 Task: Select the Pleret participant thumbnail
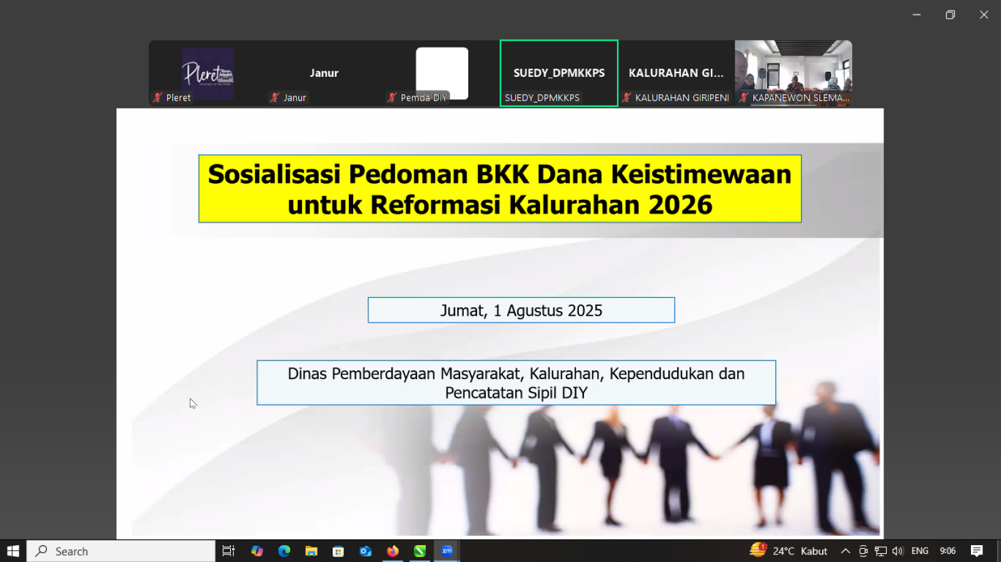point(208,73)
